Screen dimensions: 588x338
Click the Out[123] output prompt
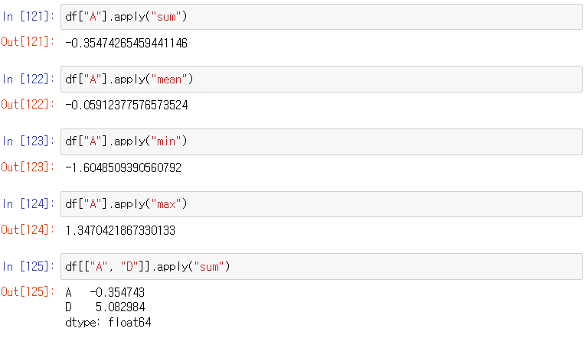click(28, 167)
